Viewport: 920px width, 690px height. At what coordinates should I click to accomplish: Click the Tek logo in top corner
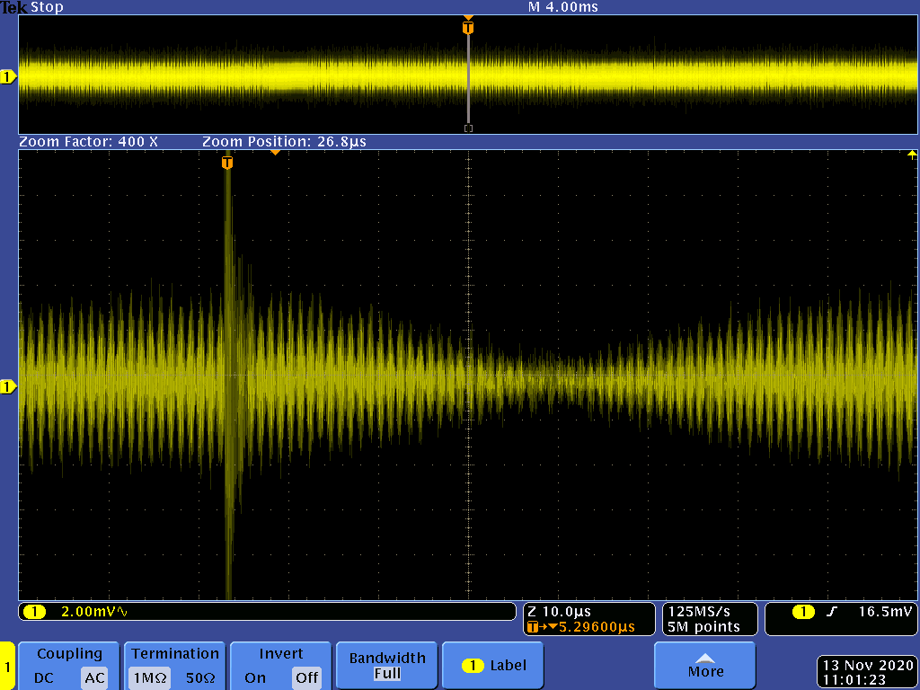point(14,7)
